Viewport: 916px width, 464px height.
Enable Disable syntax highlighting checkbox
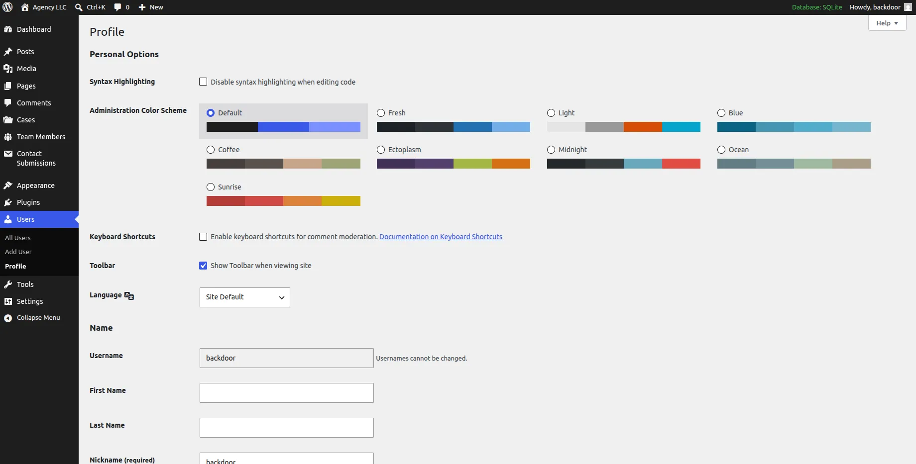[203, 82]
